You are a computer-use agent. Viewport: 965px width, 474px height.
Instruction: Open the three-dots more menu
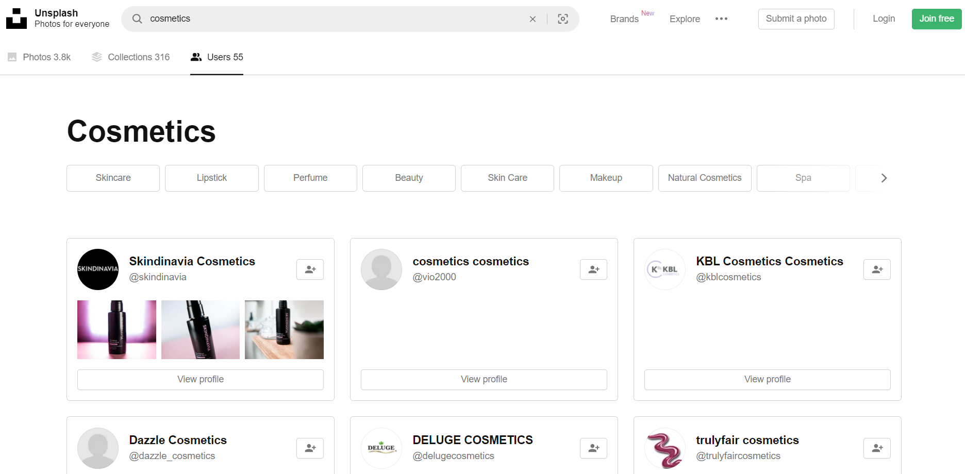click(721, 19)
